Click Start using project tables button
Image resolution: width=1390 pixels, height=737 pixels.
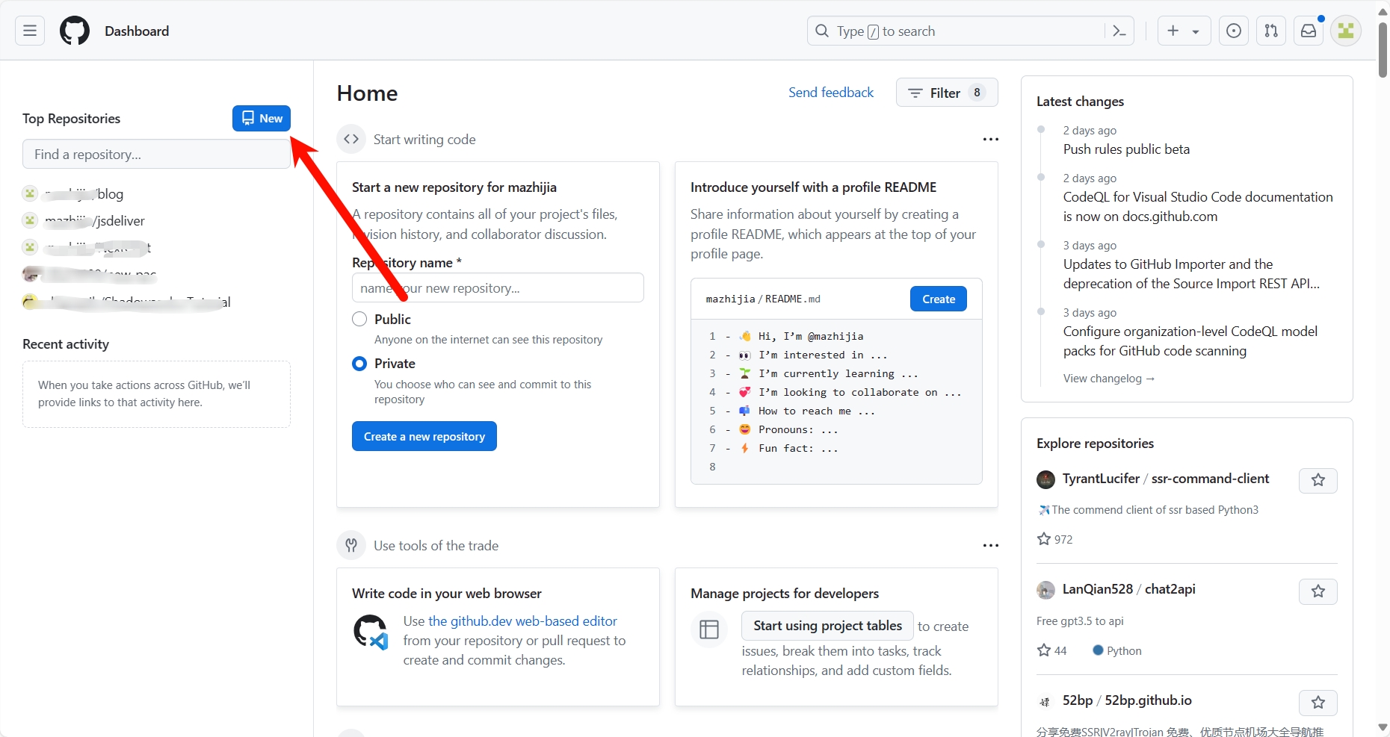[x=827, y=626]
